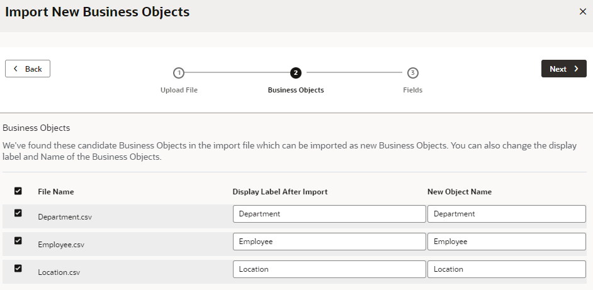This screenshot has height=290, width=593.
Task: Toggle the select-all header checkbox
Action: (18, 191)
